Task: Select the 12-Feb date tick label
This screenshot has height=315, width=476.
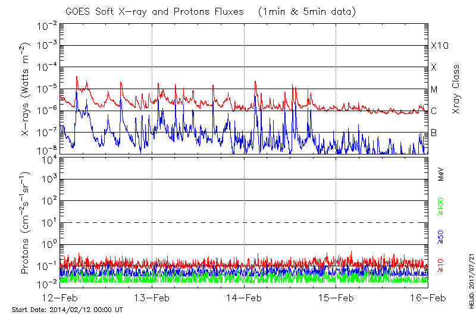Action: [60, 297]
